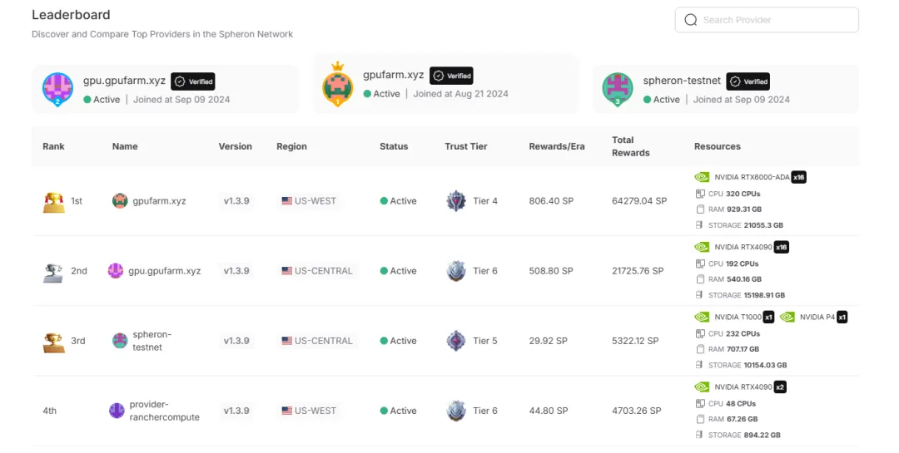Click the x16 count badge for RTX4090
The width and height of the screenshot is (899, 453).
[781, 247]
